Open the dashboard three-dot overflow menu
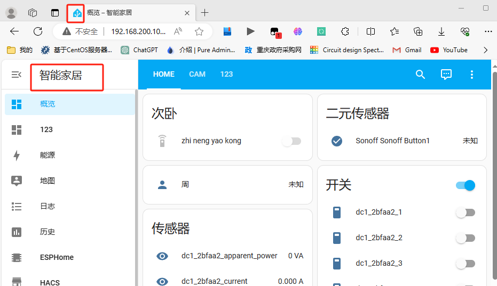Image resolution: width=497 pixels, height=286 pixels. 472,75
